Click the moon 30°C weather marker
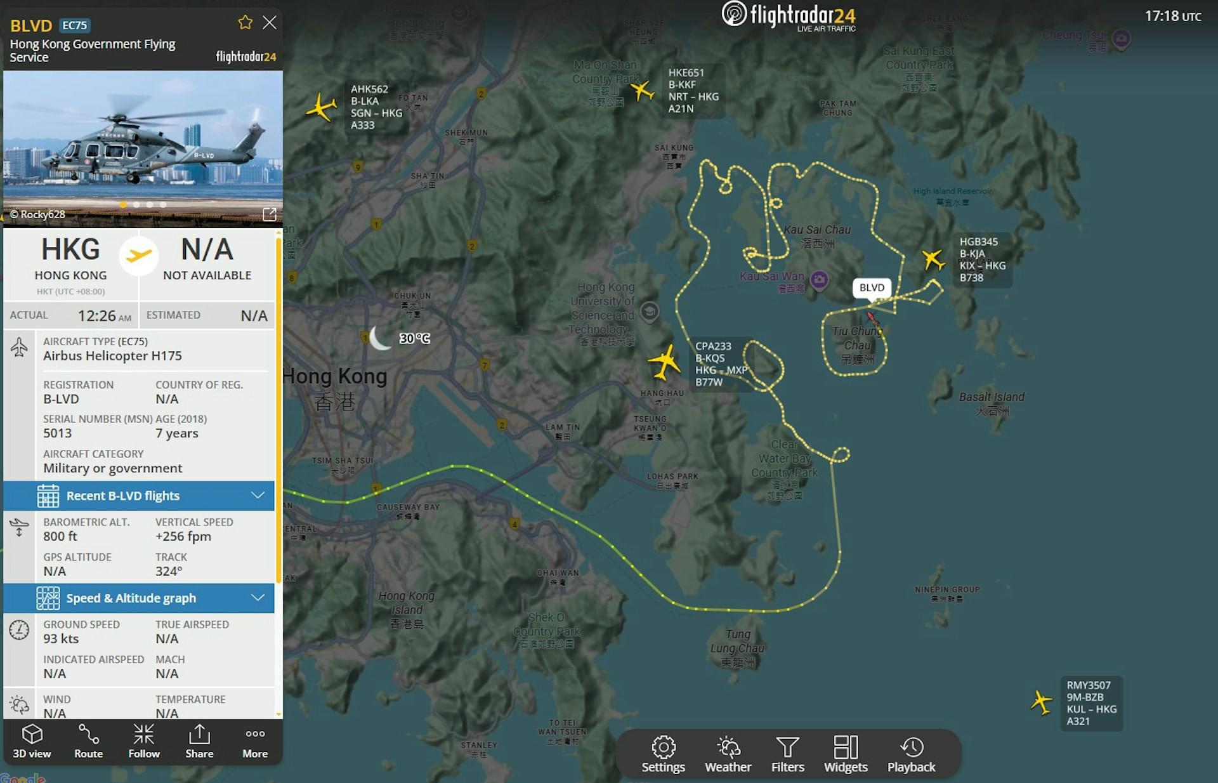1218x783 pixels. (399, 338)
